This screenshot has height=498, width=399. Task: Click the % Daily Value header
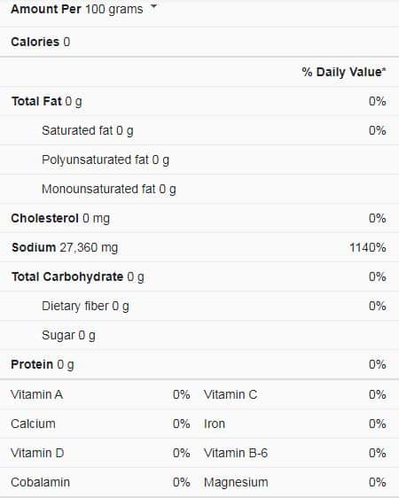344,72
